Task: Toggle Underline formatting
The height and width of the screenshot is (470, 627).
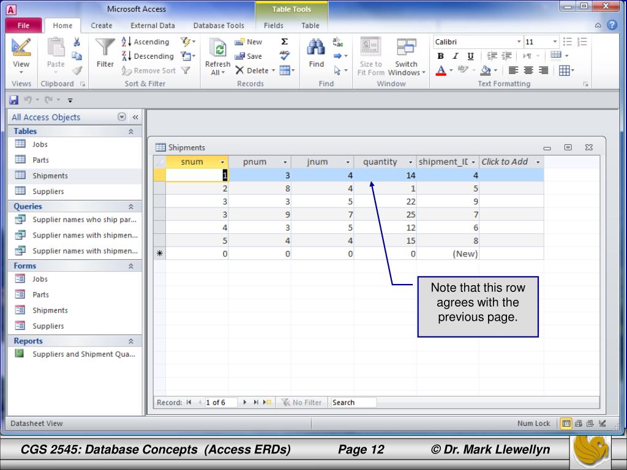Action: tap(470, 56)
